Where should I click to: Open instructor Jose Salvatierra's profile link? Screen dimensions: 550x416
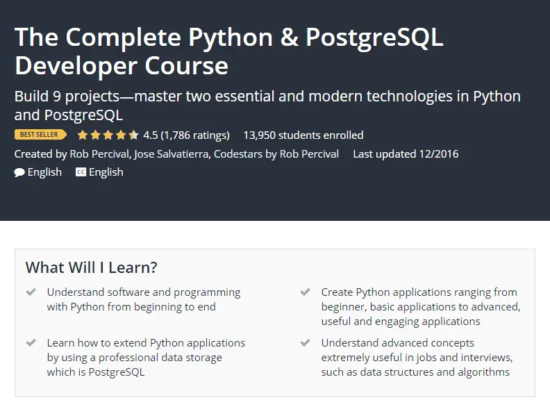click(x=171, y=154)
